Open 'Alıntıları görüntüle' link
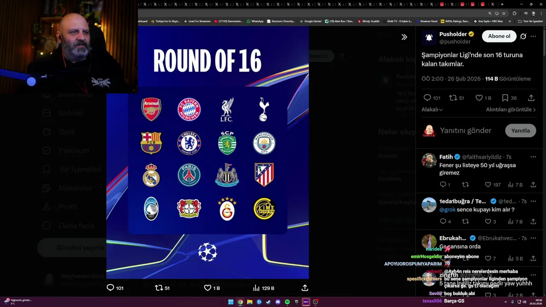The image size is (546, 307). coord(511,110)
